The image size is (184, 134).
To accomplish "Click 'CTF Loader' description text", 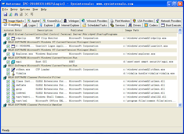I will point(43,69).
